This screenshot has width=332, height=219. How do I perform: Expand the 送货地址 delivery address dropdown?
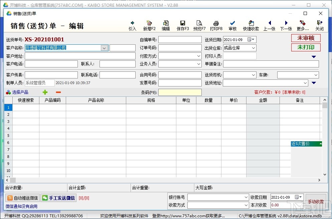(x=305, y=83)
